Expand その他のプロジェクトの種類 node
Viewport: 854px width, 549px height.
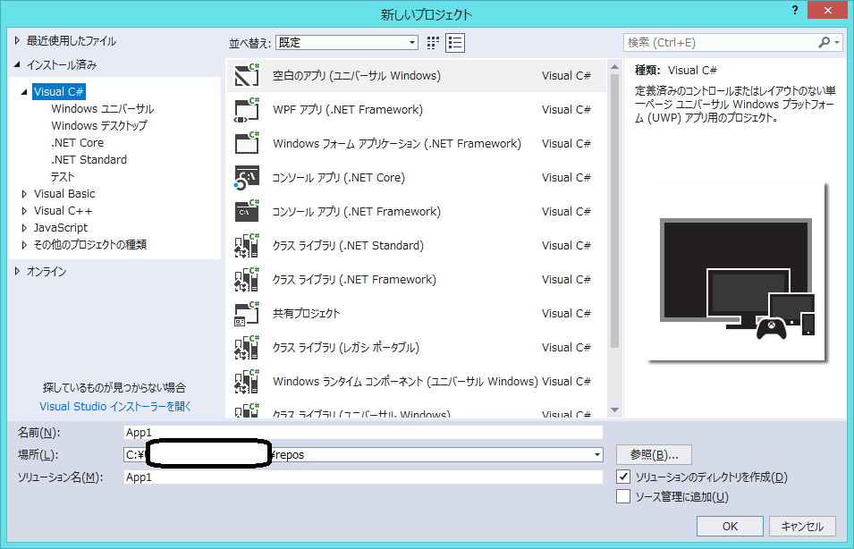tap(24, 245)
